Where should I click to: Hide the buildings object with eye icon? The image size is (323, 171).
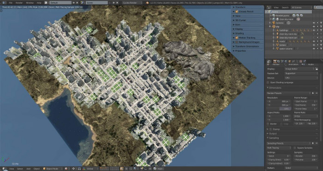click(x=314, y=30)
